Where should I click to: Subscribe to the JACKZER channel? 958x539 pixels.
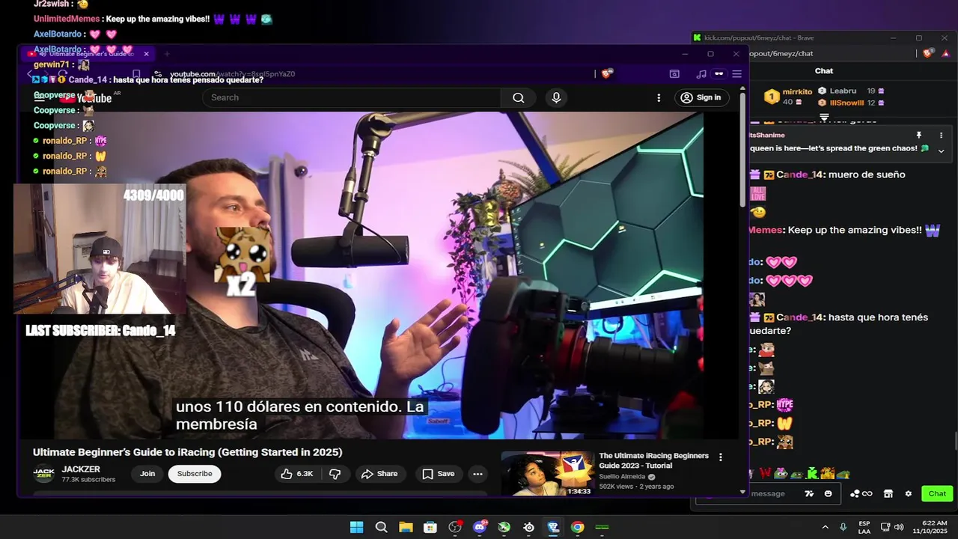pyautogui.click(x=195, y=474)
